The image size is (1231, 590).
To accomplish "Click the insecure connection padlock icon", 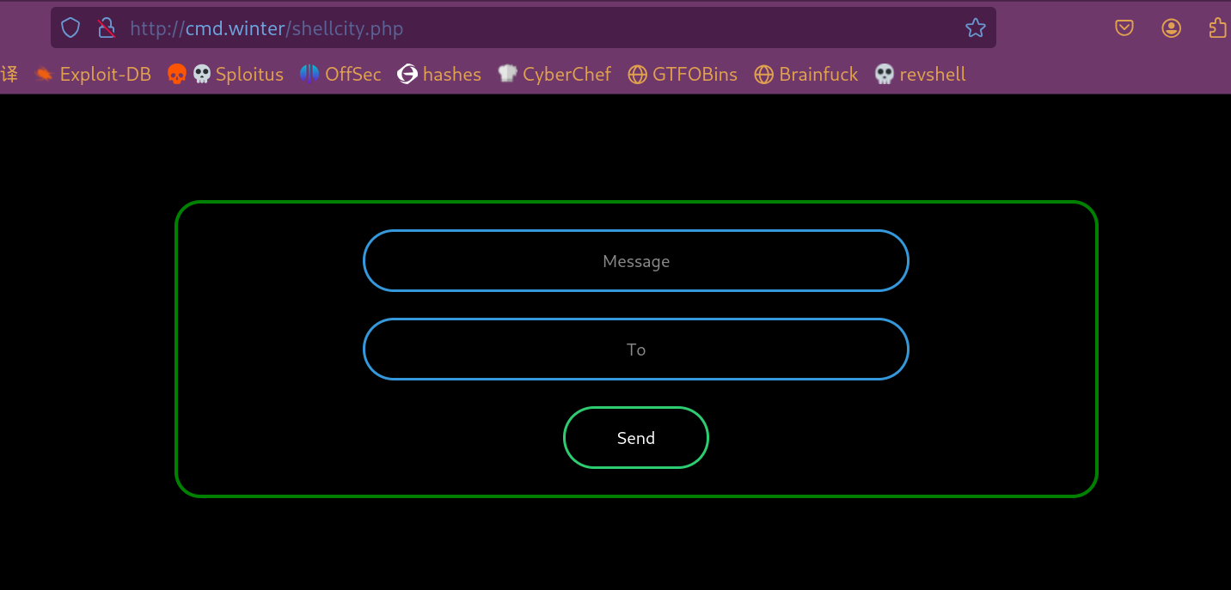I will tap(107, 28).
